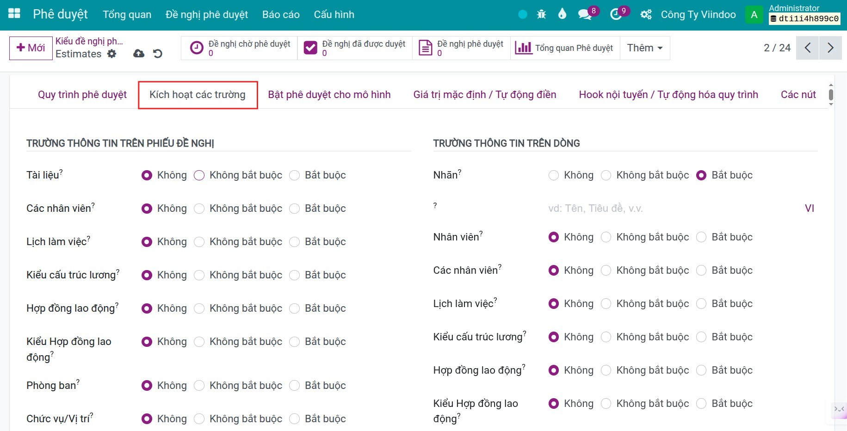This screenshot has width=847, height=431.
Task: Open the gear actions icon beside Estimates
Action: (x=112, y=54)
